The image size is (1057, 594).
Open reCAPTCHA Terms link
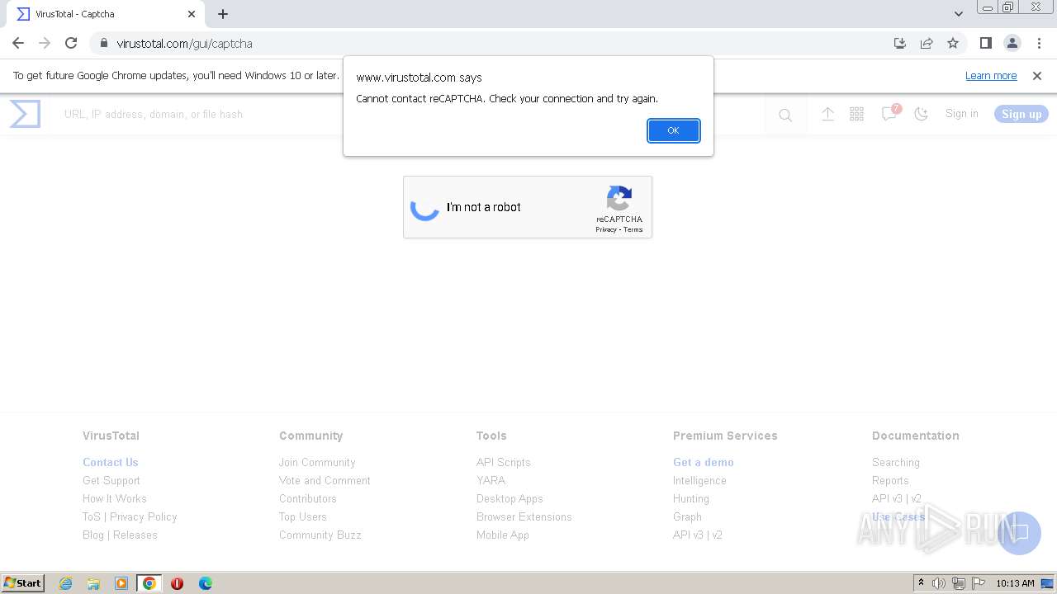click(x=633, y=230)
